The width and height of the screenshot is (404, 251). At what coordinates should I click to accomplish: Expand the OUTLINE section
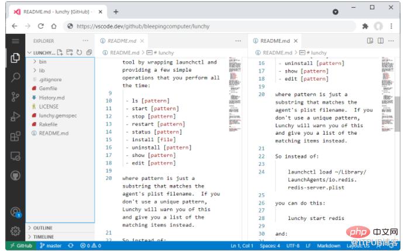[x=60, y=228]
